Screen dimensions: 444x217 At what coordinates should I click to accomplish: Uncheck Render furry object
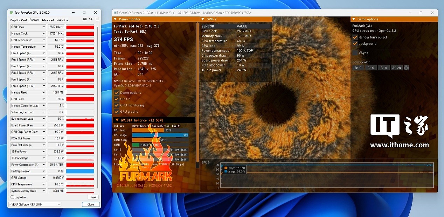[x=355, y=37]
